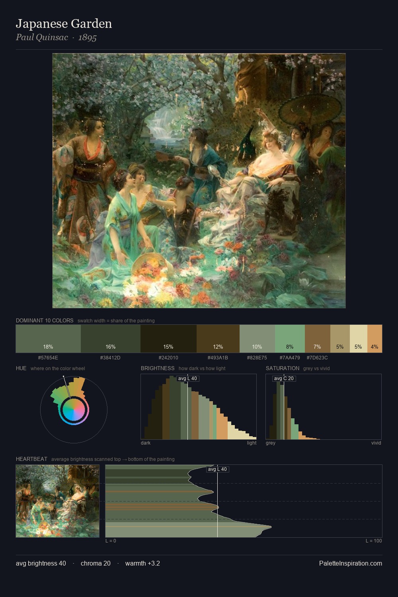Screen dimensions: 398x597
Task: Click the brightness histogram chart
Action: [x=199, y=407]
